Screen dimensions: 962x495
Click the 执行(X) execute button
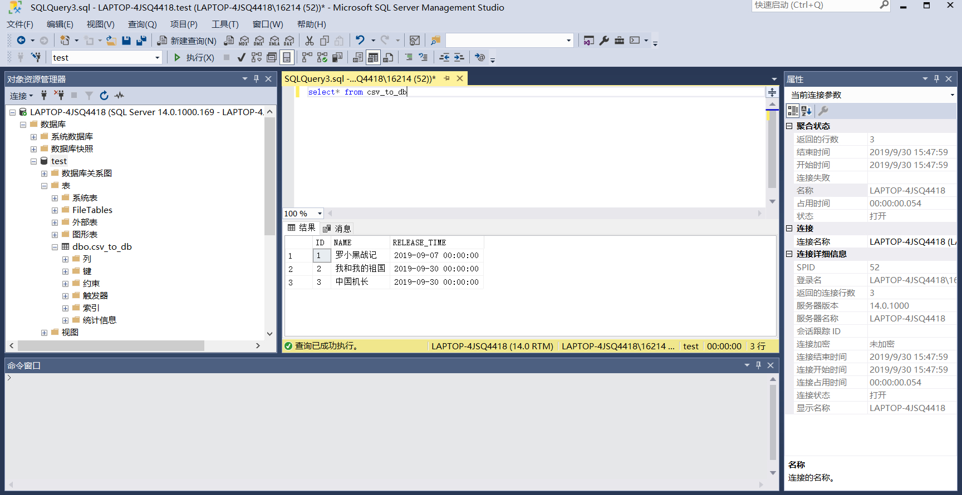pyautogui.click(x=194, y=57)
